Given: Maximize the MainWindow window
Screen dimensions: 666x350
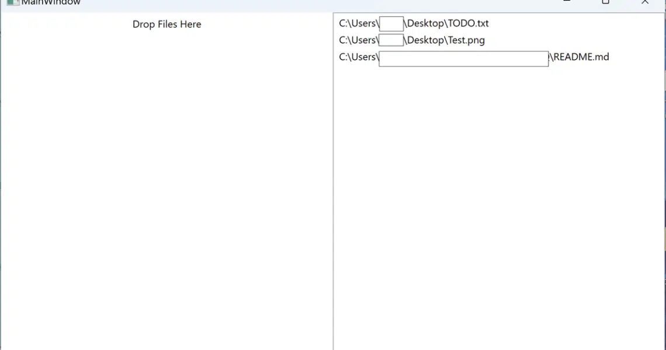Looking at the screenshot, I should tap(605, 2).
